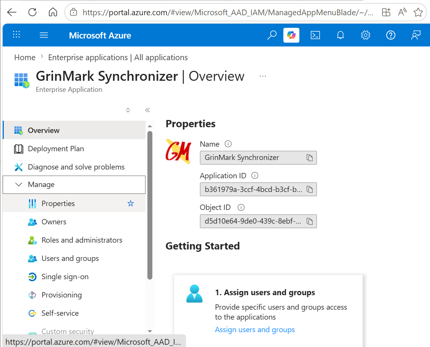Favorite Properties with the star icon
Viewport: 430px width, 347px height.
click(131, 203)
